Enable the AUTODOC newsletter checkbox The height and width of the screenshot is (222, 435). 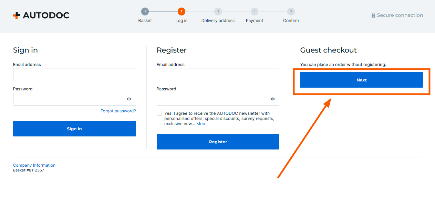click(x=159, y=113)
